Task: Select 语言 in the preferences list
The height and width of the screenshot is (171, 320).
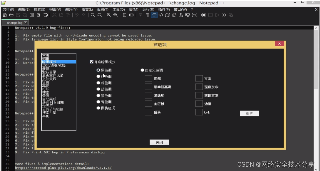Action: 59,82
